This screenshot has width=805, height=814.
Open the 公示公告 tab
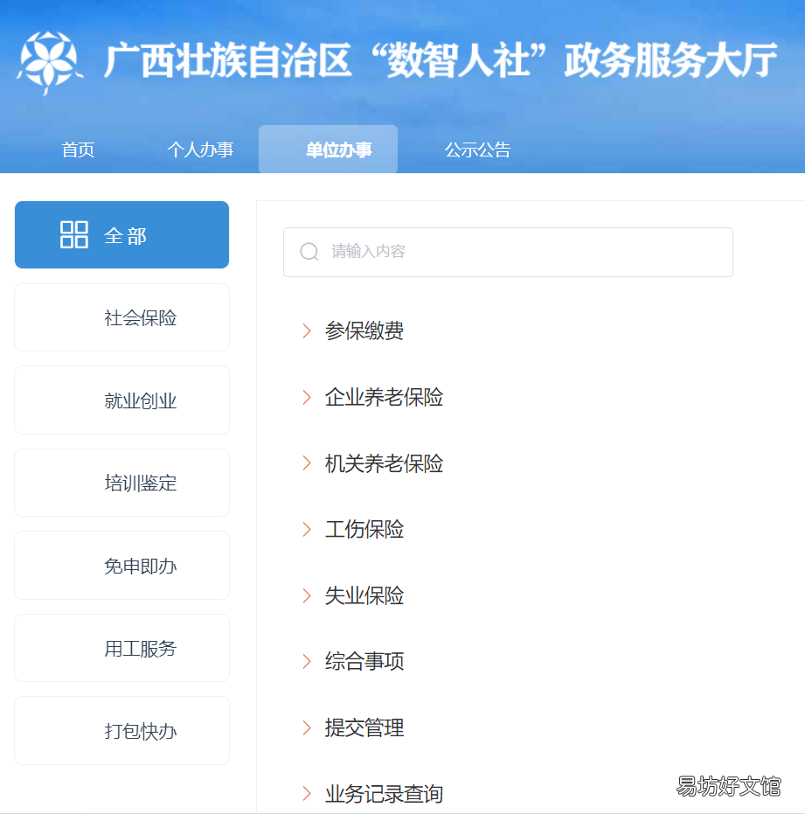click(x=477, y=150)
